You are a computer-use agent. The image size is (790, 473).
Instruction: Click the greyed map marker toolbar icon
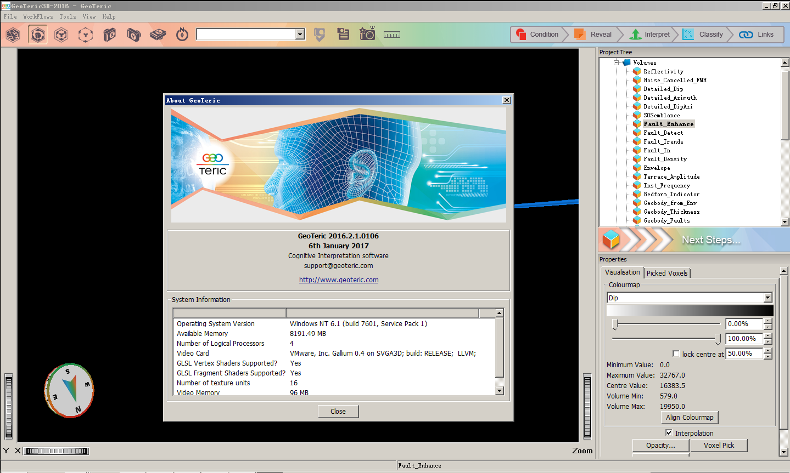(x=320, y=35)
